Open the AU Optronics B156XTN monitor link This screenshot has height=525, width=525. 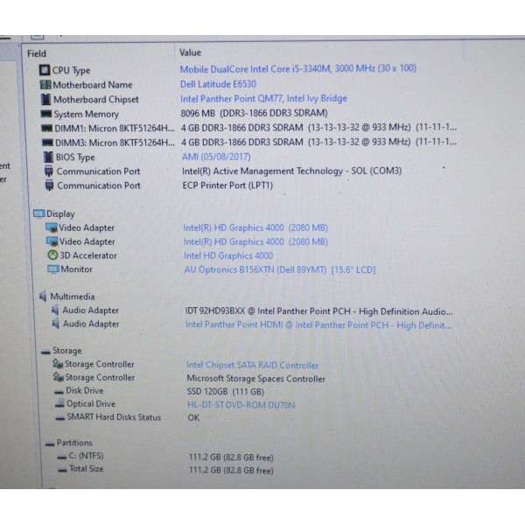280,269
